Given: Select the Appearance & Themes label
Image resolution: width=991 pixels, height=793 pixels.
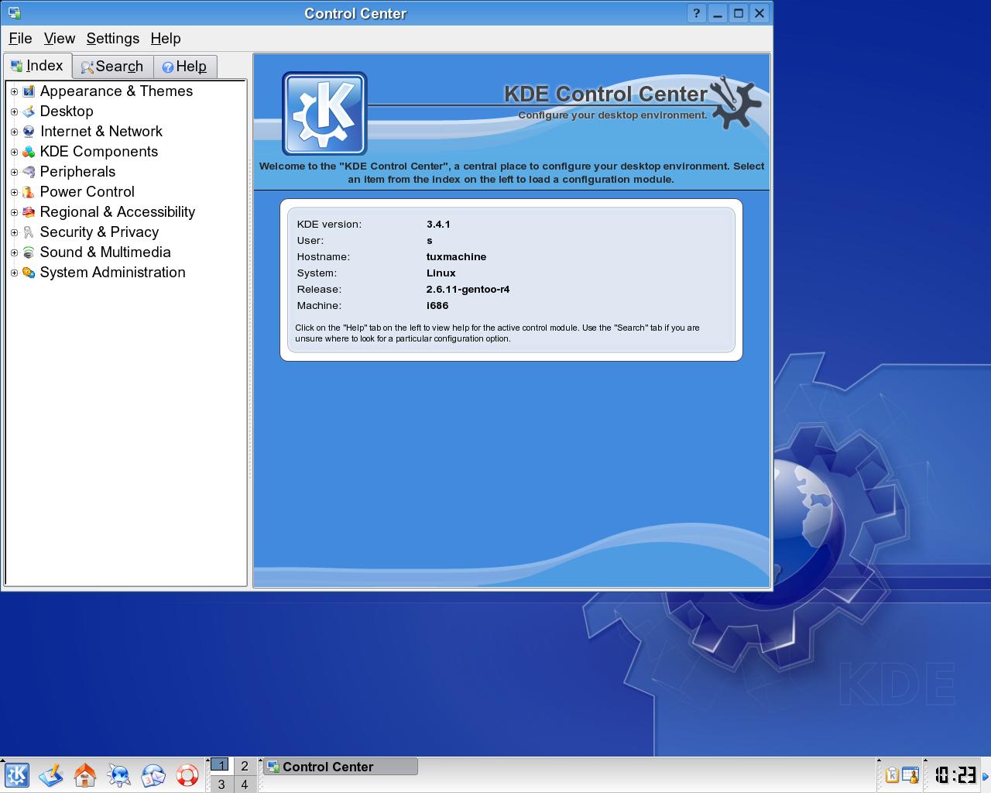Looking at the screenshot, I should (x=116, y=91).
